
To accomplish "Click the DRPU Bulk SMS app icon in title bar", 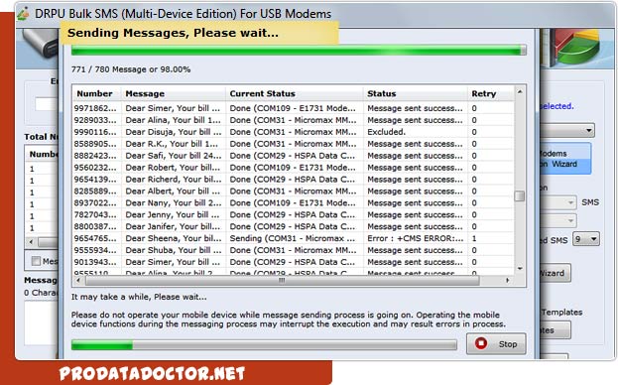I will point(23,13).
